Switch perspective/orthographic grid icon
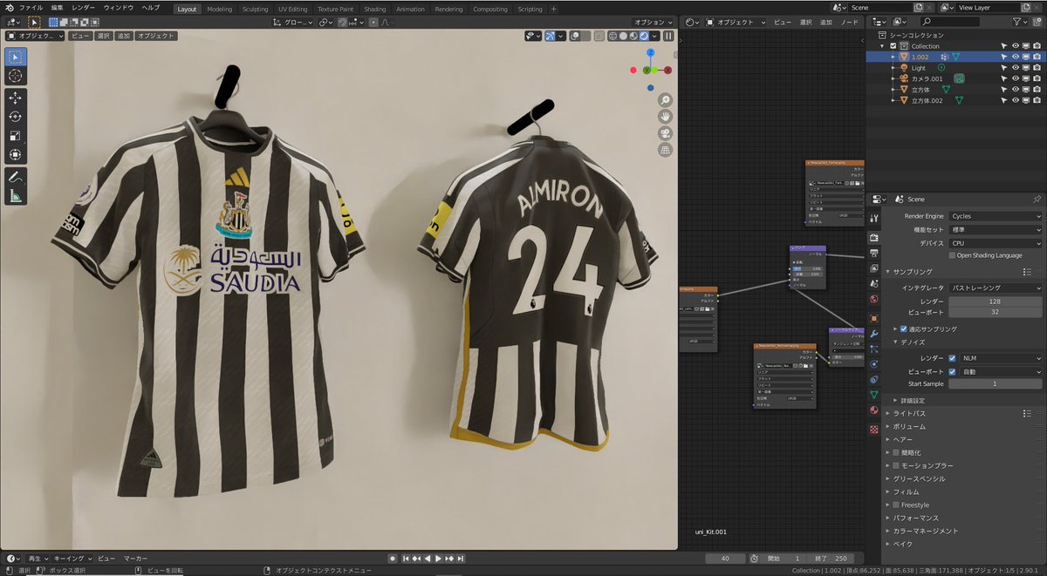Screen dimensions: 1047x576 pos(665,149)
